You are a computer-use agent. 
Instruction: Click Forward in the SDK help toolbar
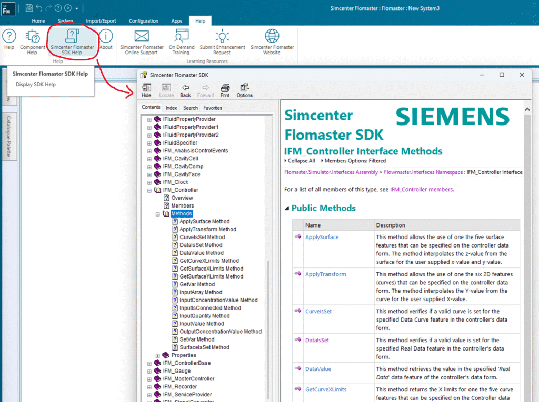206,90
